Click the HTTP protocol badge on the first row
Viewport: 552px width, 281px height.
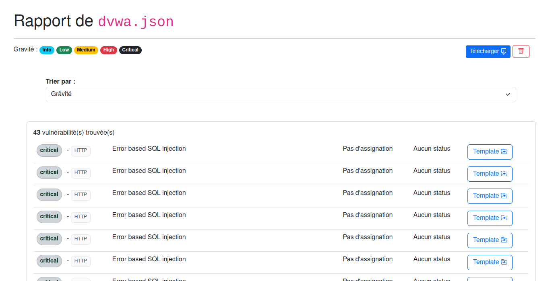81,150
